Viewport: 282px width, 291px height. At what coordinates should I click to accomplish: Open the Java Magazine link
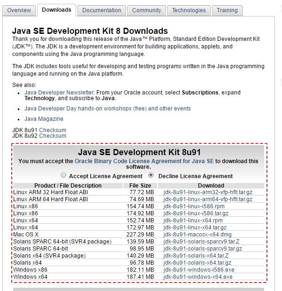tap(44, 119)
